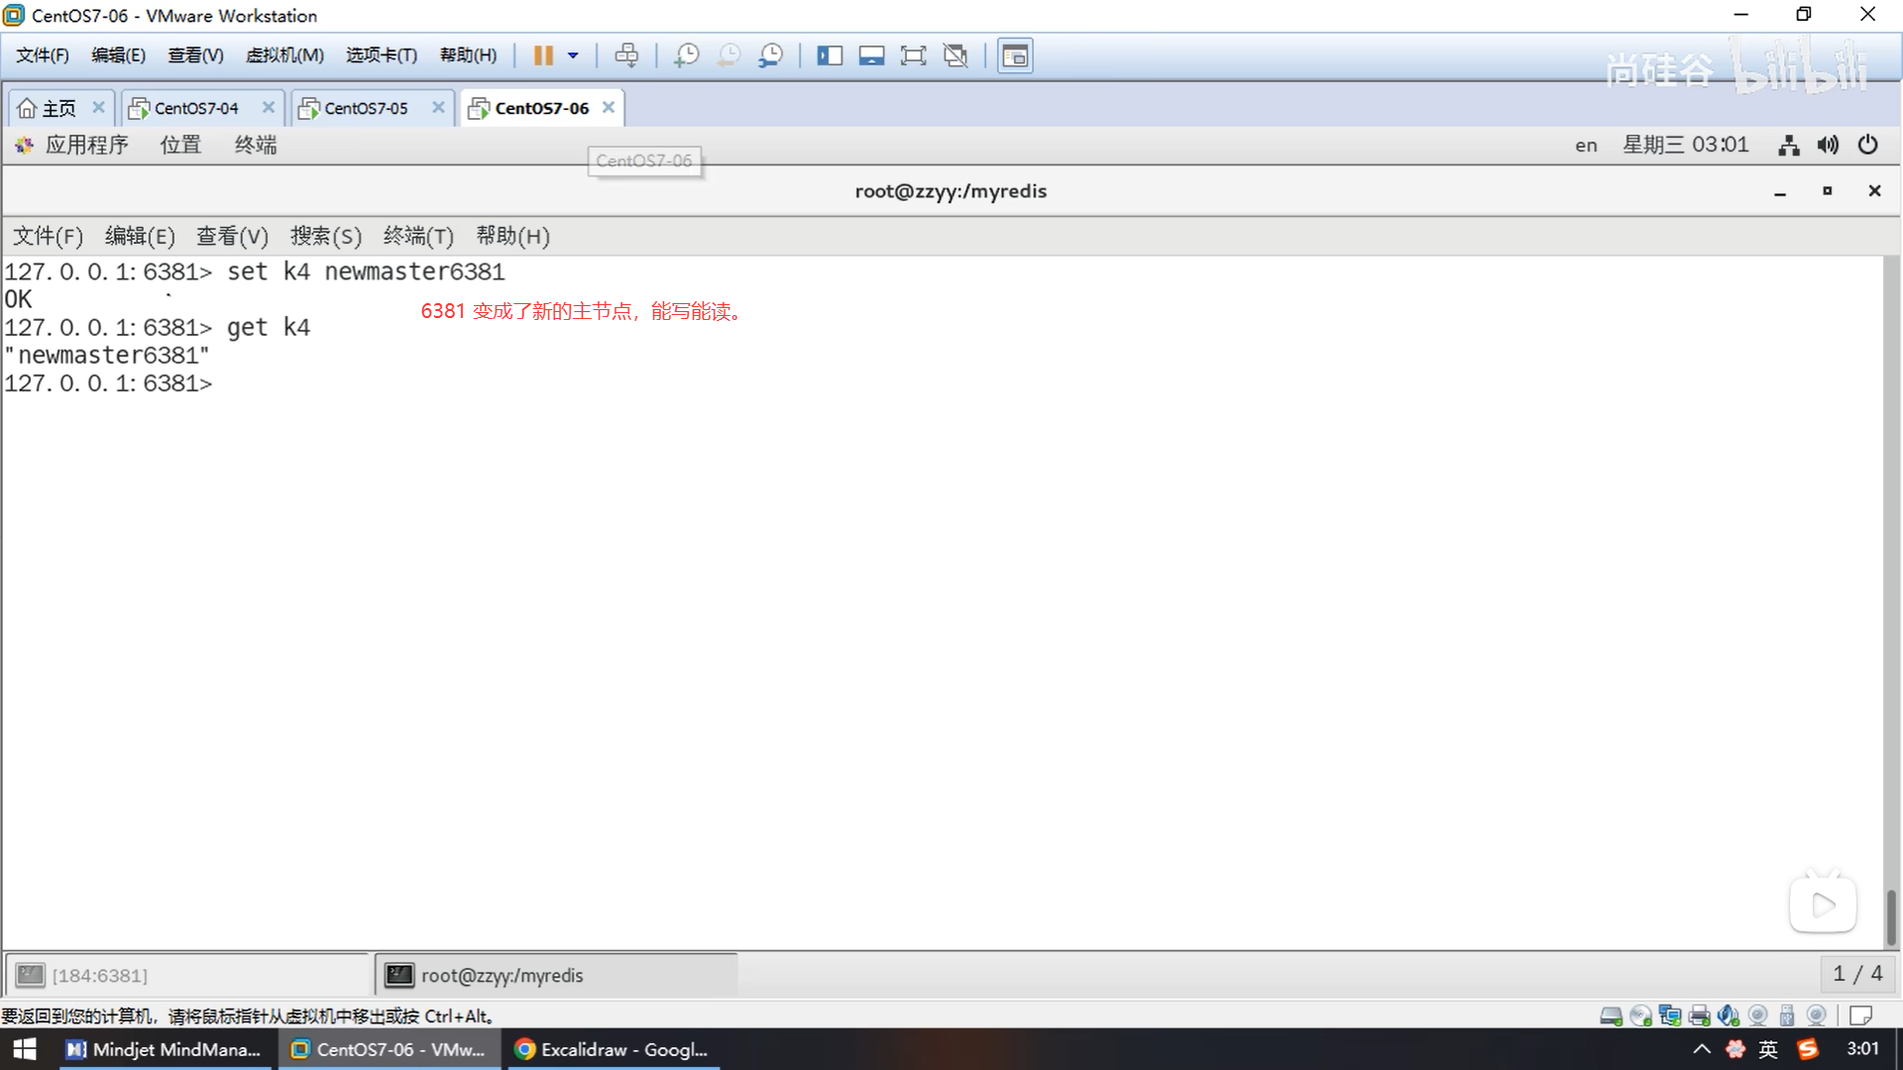Open the 虚拟机(M) menu
Viewport: 1903px width, 1070px height.
[x=284, y=55]
